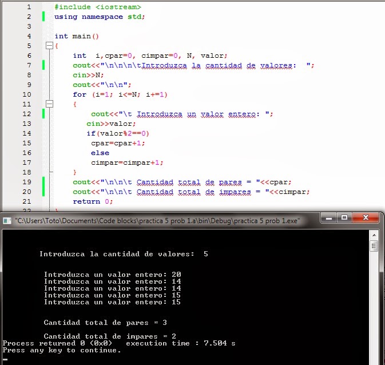Click the green change marker beside line 2
This screenshot has height=365, width=385.
43,17
